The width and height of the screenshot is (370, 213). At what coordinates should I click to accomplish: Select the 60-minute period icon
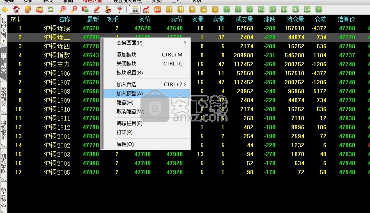(284, 10)
